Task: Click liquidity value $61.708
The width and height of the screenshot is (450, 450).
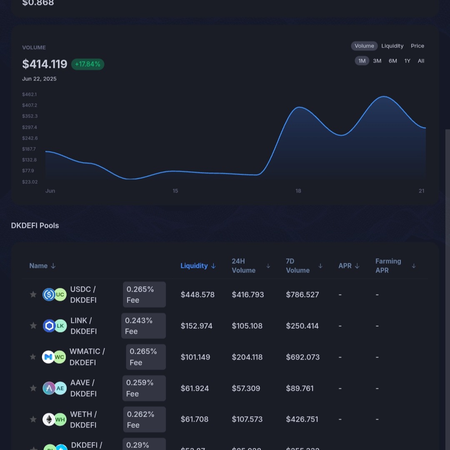Action: [x=194, y=419]
